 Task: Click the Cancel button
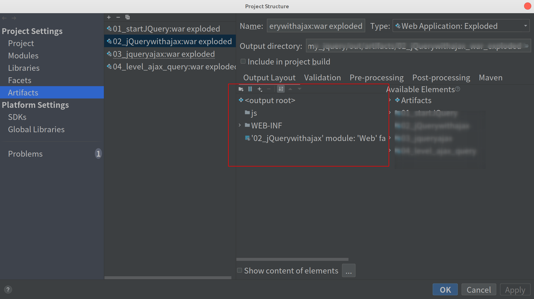tap(478, 290)
